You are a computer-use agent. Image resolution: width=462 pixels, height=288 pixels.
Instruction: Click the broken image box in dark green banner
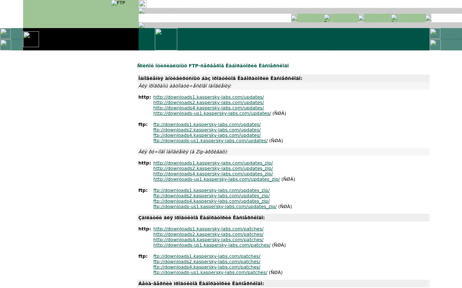[166, 39]
